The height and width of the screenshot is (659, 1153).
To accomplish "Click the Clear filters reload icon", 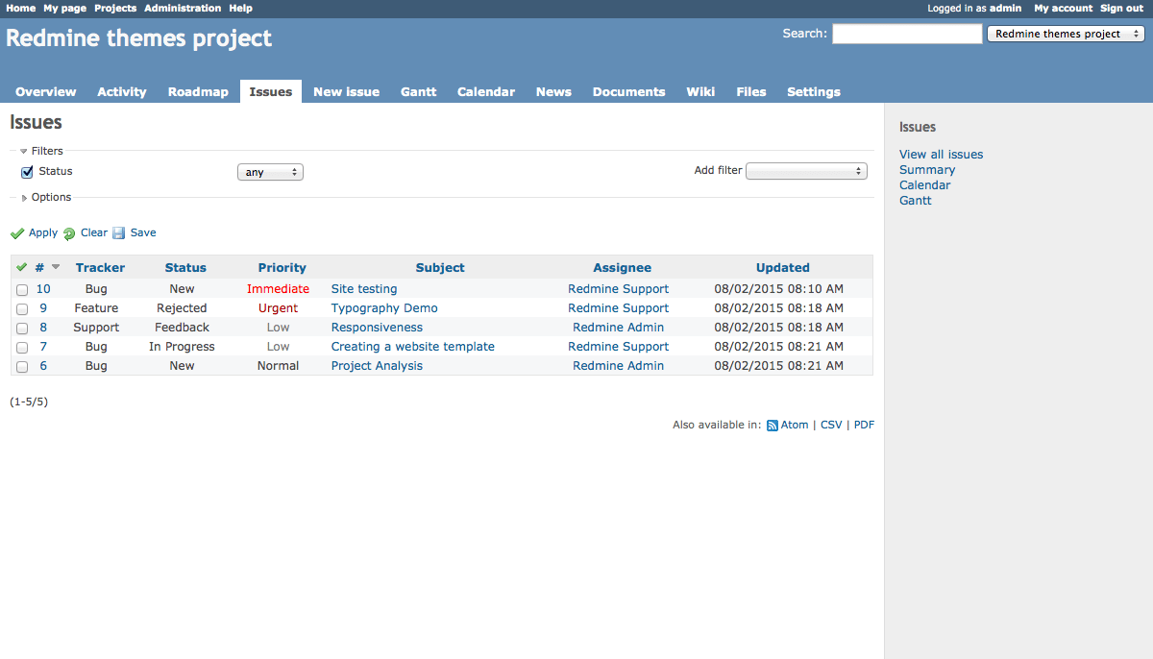I will [x=68, y=233].
